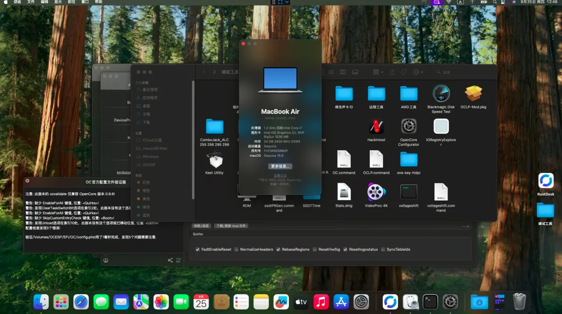Click the 下载/更新 Acpi文件 button
This screenshot has height=314, width=562.
pos(231,226)
